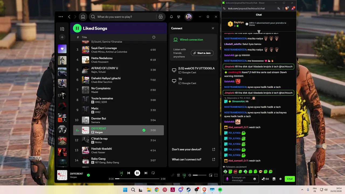Skip to the next track

click(146, 173)
